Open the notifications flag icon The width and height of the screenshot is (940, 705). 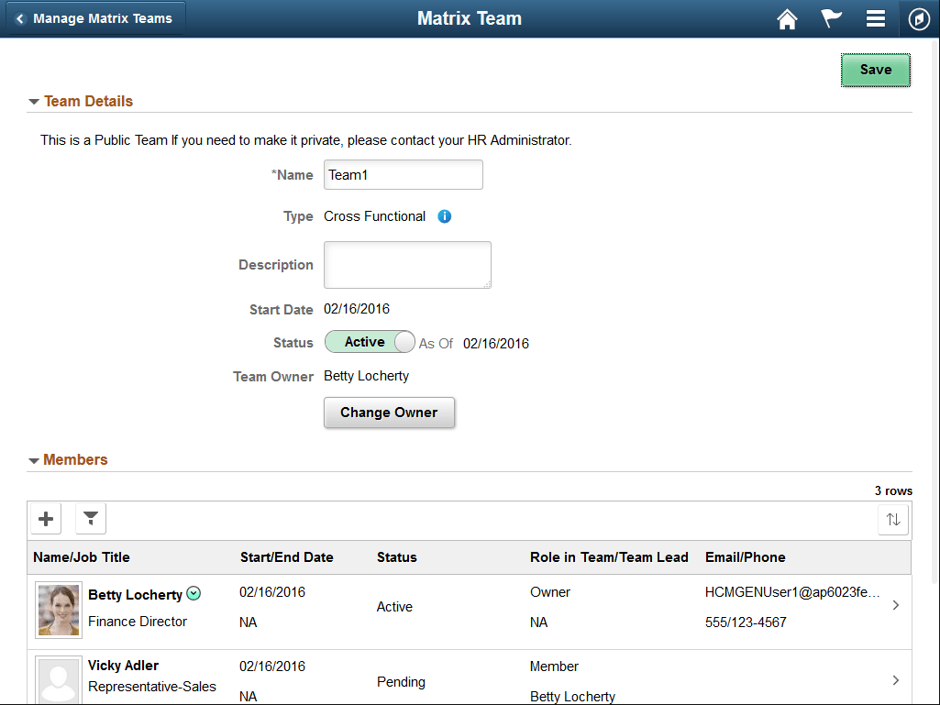click(x=830, y=18)
